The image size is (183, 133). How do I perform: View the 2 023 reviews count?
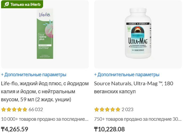pos(127,110)
